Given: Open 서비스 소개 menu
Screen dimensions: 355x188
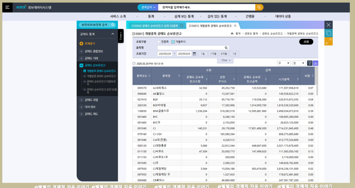Looking at the screenshot, I should [x=118, y=17].
